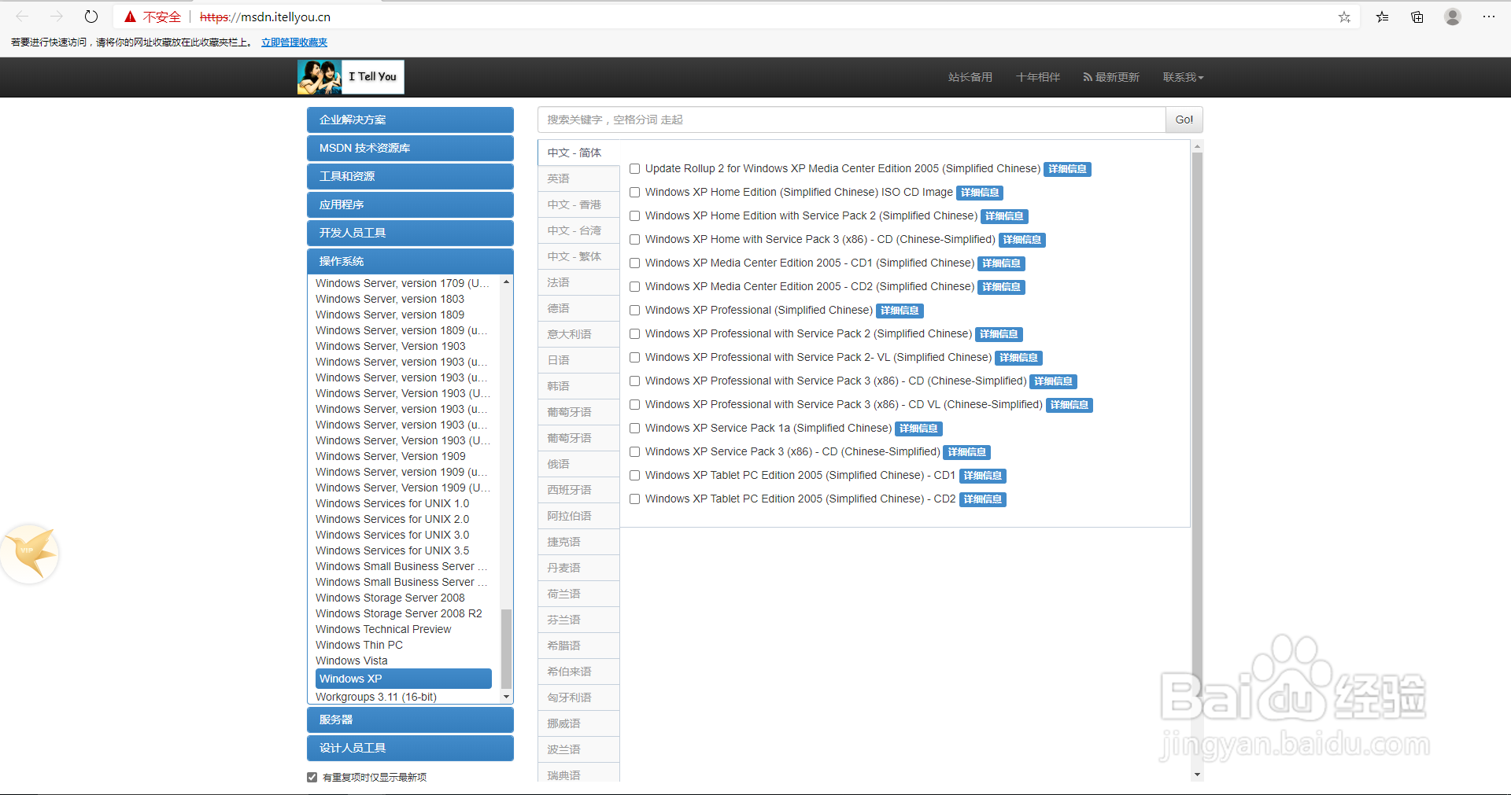Click the browser forward arrow
The height and width of the screenshot is (795, 1511).
(57, 17)
